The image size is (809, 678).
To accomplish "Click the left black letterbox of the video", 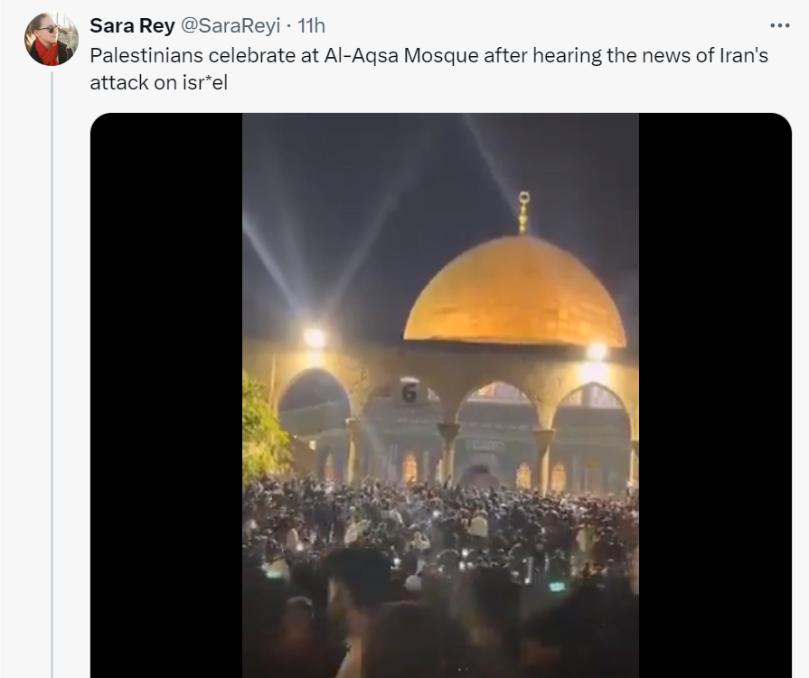I will click(x=166, y=395).
